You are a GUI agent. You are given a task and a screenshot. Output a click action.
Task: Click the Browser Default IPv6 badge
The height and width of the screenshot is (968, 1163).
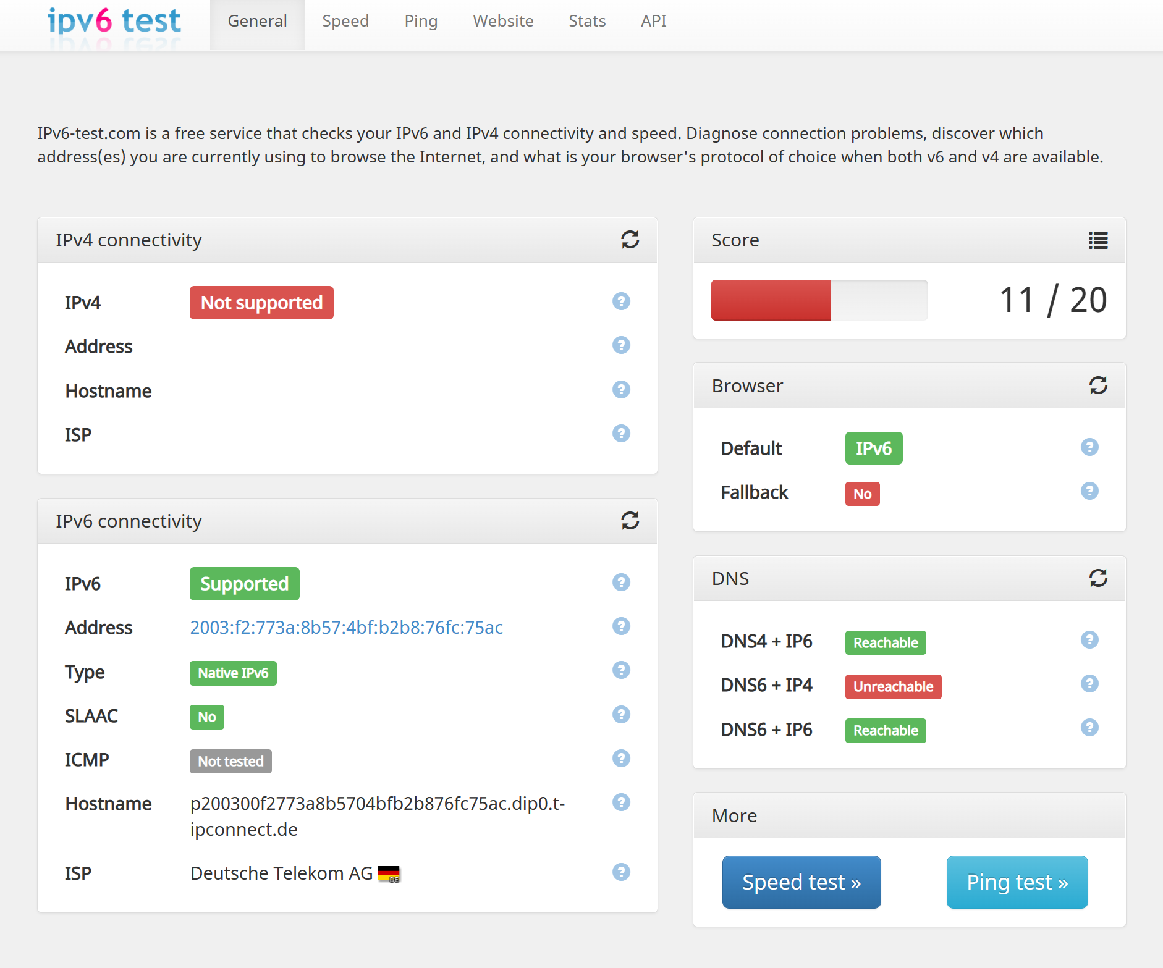(874, 448)
